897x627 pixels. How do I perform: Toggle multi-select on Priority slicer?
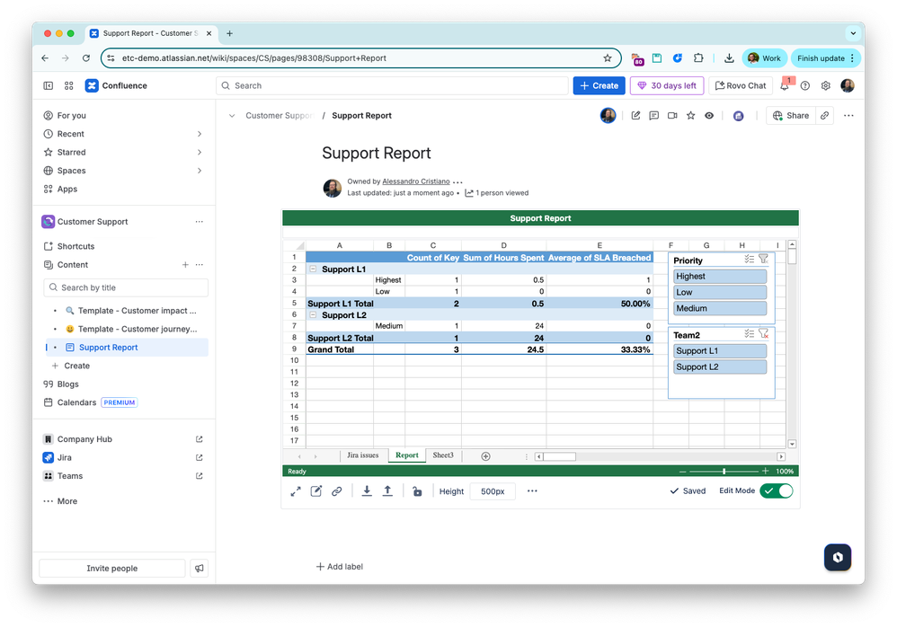(x=749, y=259)
